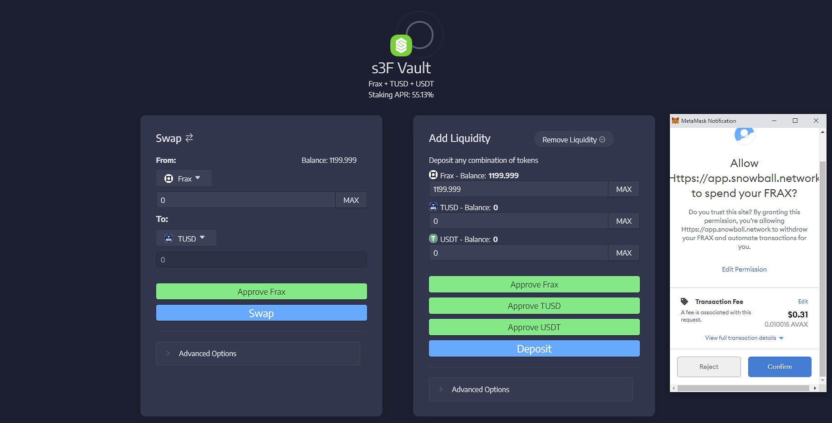Open the To token dropdown showing TUSD
This screenshot has height=423, width=832.
pos(186,238)
